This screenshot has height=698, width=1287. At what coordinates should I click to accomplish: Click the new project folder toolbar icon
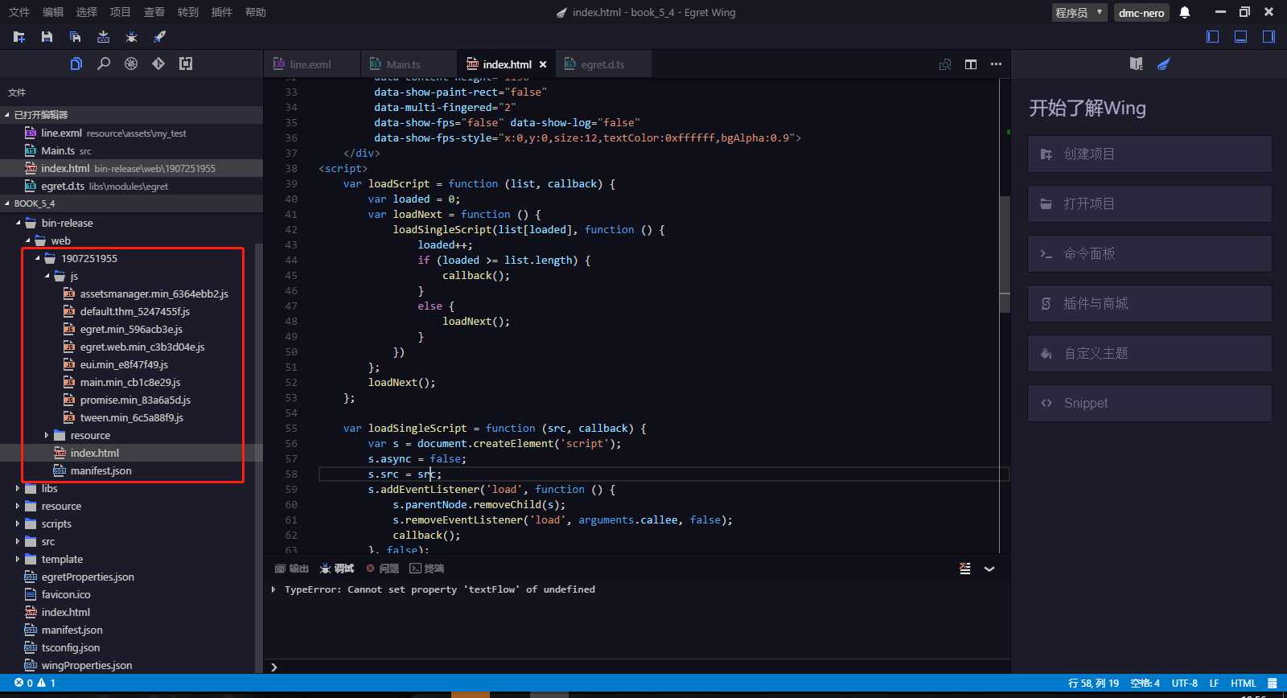pos(19,37)
